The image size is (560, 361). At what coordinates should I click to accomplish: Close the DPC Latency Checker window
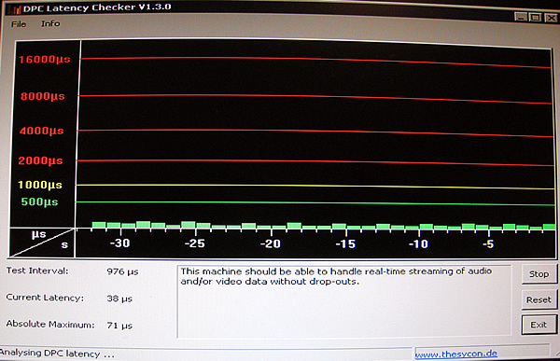click(551, 17)
